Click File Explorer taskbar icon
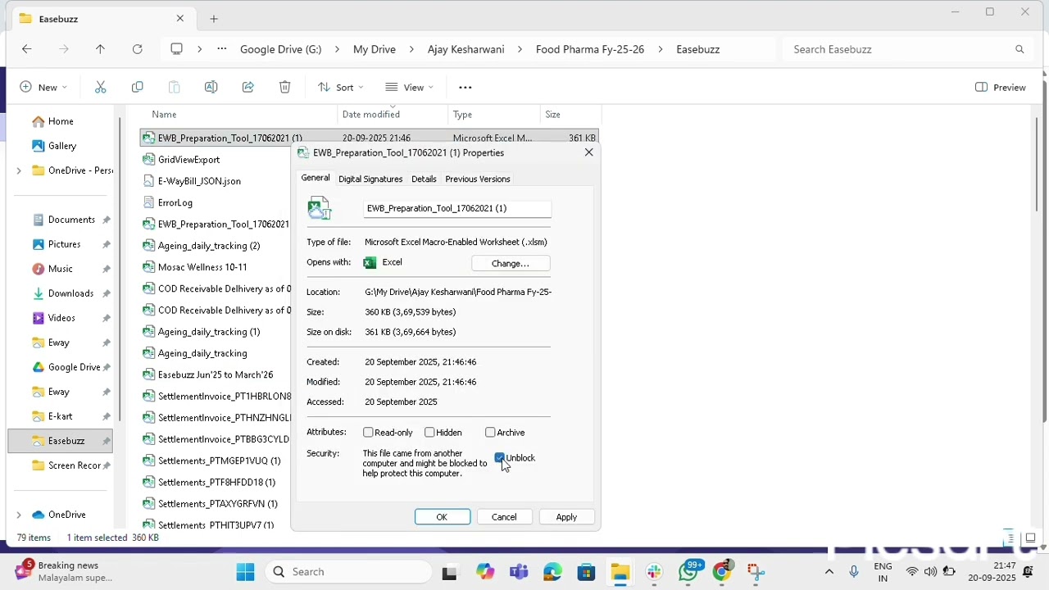 pyautogui.click(x=620, y=572)
